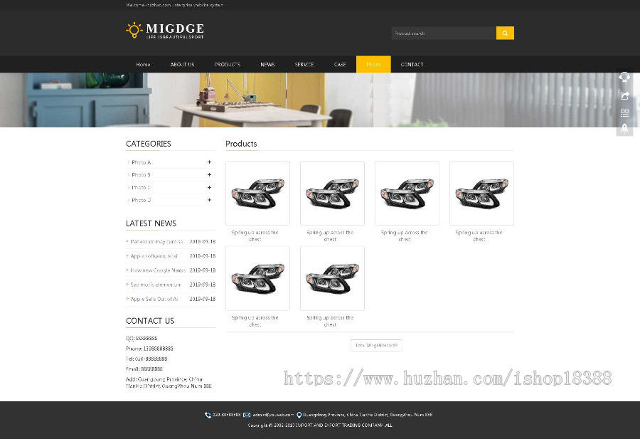Select CASE in navigation bar
This screenshot has width=640, height=439.
[x=340, y=65]
